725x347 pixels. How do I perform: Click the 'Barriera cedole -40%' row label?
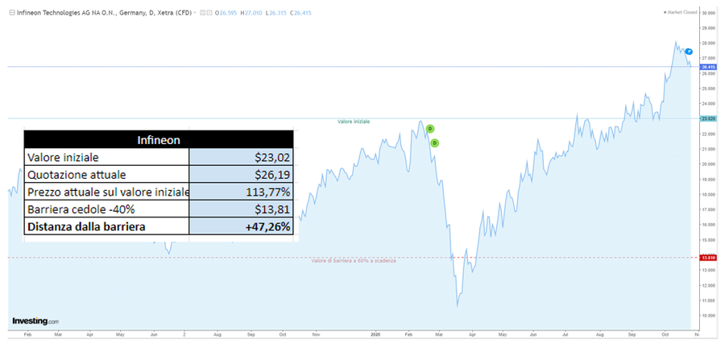click(x=81, y=209)
